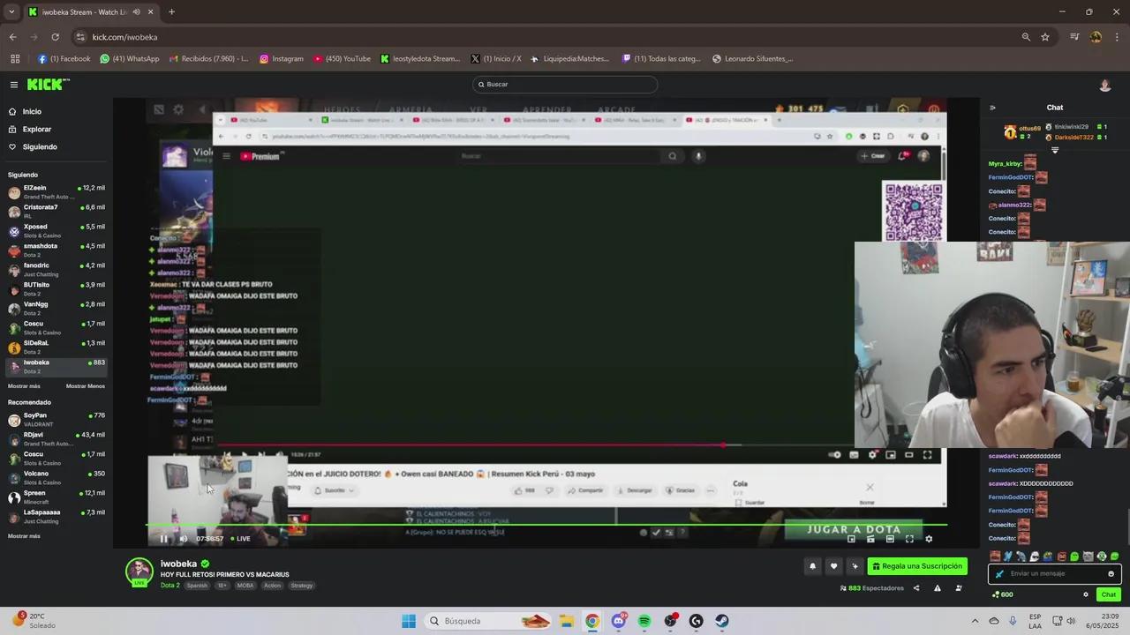Image resolution: width=1130 pixels, height=635 pixels.
Task: Click the Strategy tag
Action: 301,586
